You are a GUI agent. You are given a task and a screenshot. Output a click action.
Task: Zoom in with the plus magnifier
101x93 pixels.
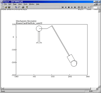pos(79,7)
